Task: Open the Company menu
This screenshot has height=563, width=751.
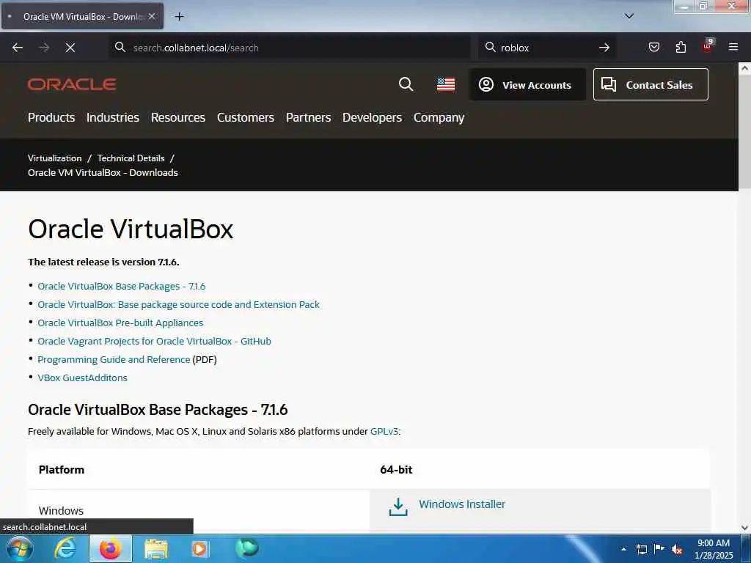Action: pos(439,117)
